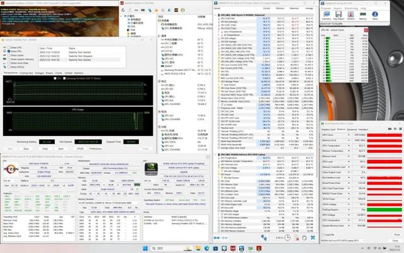Click the CPUID button in stability test
Viewport: 404px width, 253px height.
point(80,149)
